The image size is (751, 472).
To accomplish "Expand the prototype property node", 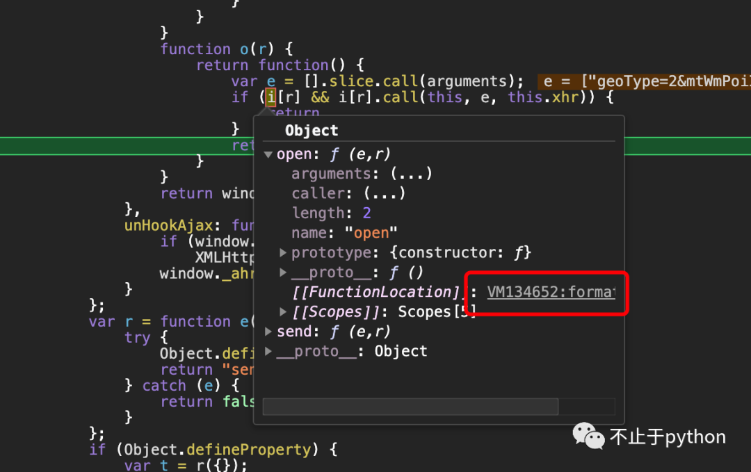I will pyautogui.click(x=283, y=252).
